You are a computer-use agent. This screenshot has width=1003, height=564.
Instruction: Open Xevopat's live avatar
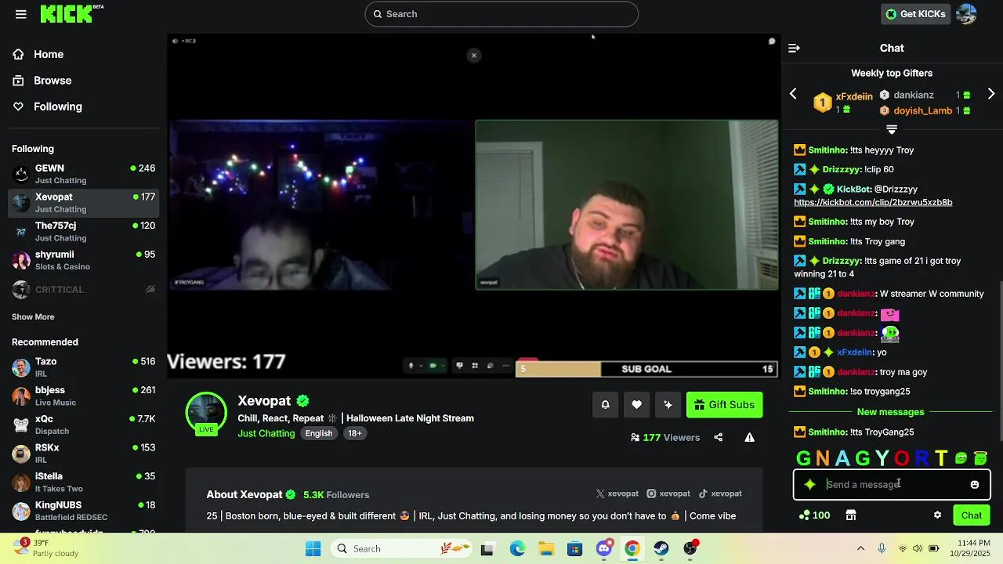pyautogui.click(x=206, y=413)
